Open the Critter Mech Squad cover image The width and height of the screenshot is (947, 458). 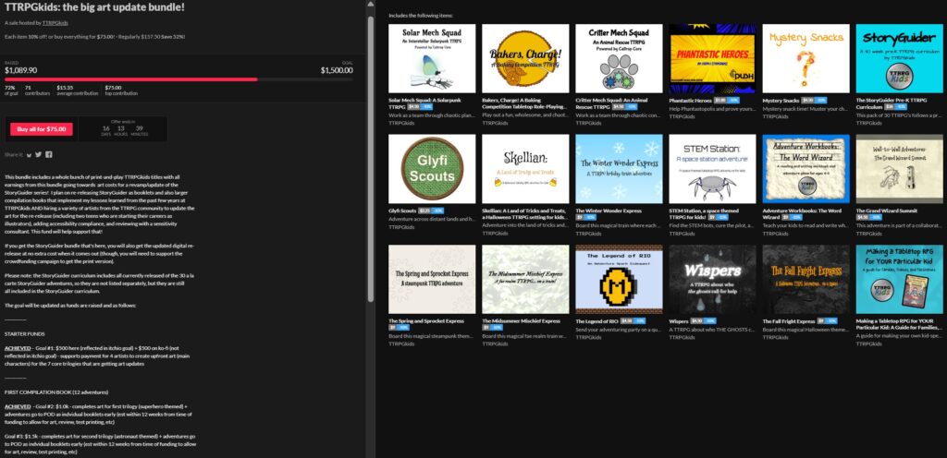tap(619, 58)
